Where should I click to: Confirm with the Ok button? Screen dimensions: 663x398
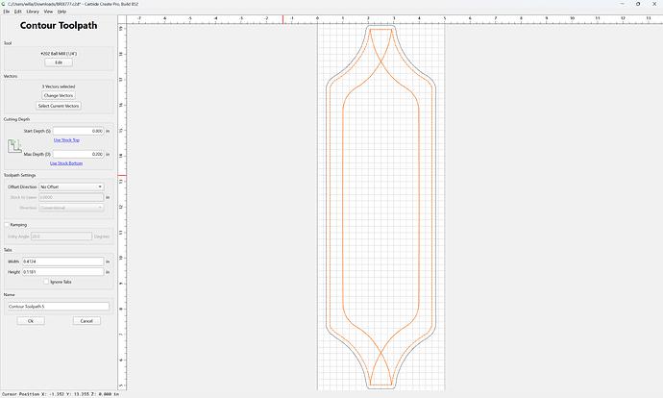click(31, 321)
